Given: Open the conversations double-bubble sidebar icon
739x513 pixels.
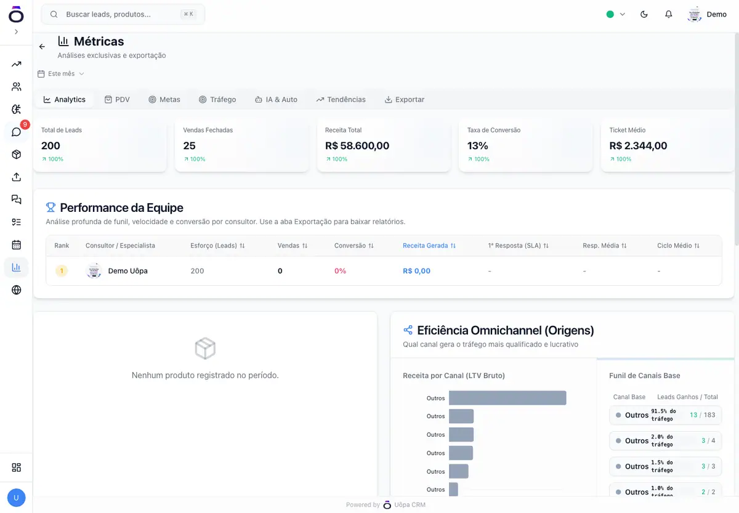Looking at the screenshot, I should [x=16, y=200].
